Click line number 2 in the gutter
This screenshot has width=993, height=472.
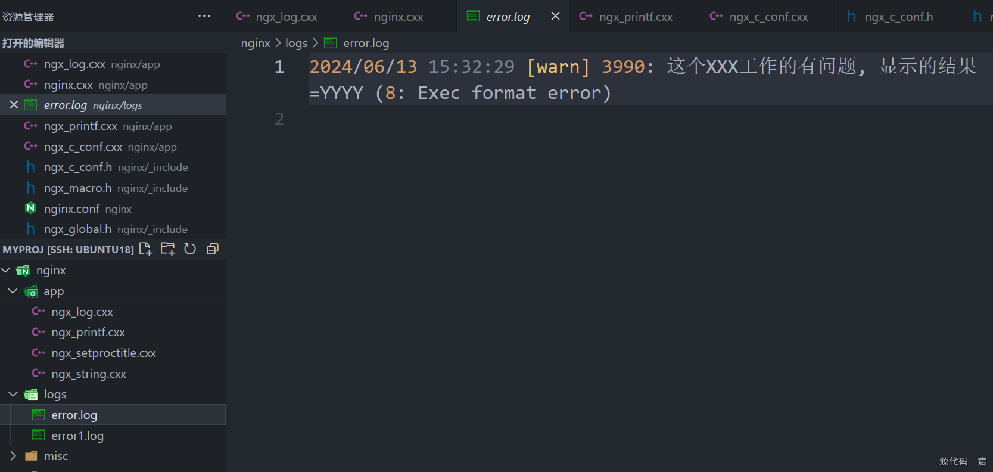click(279, 119)
